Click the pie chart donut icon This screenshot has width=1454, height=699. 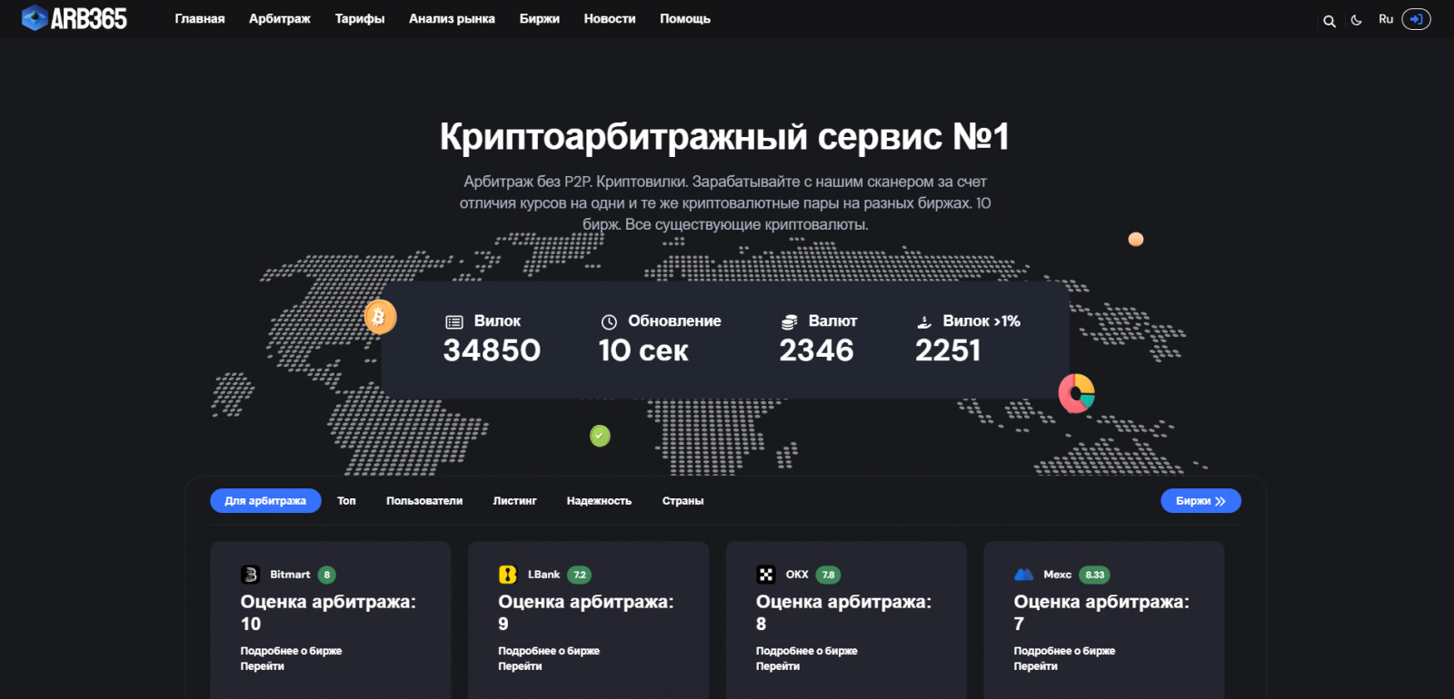(1077, 393)
